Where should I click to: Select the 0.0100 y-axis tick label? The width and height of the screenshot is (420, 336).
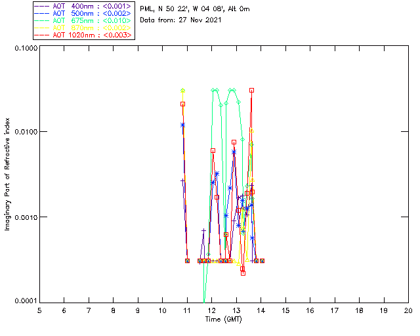pos(24,133)
